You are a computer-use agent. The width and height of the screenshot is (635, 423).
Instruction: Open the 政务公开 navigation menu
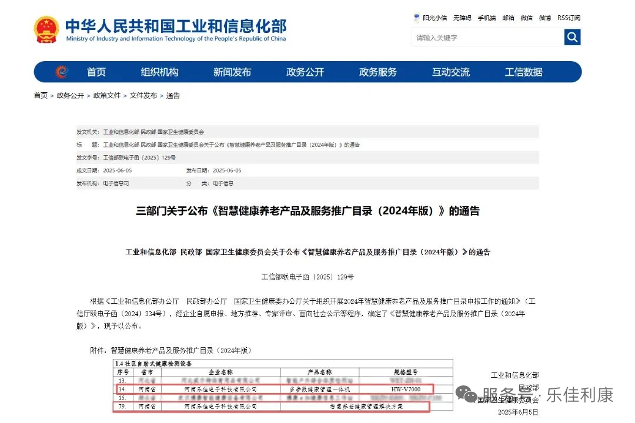305,72
